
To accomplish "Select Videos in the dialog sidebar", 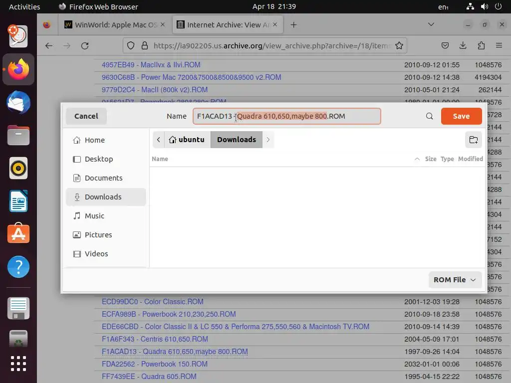I will point(106,254).
